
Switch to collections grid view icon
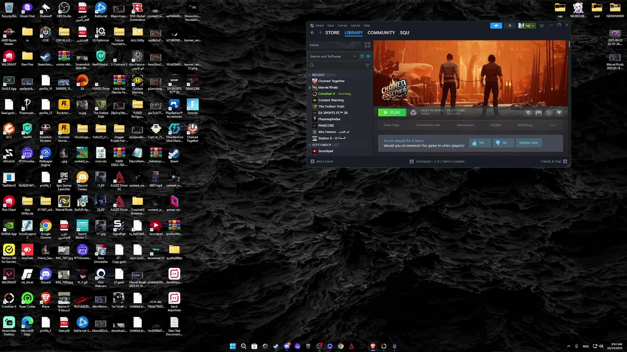[367, 45]
